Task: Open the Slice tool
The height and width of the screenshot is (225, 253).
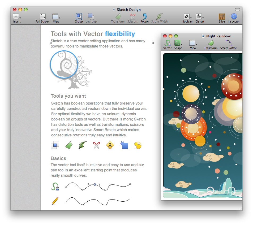Action: point(222,16)
